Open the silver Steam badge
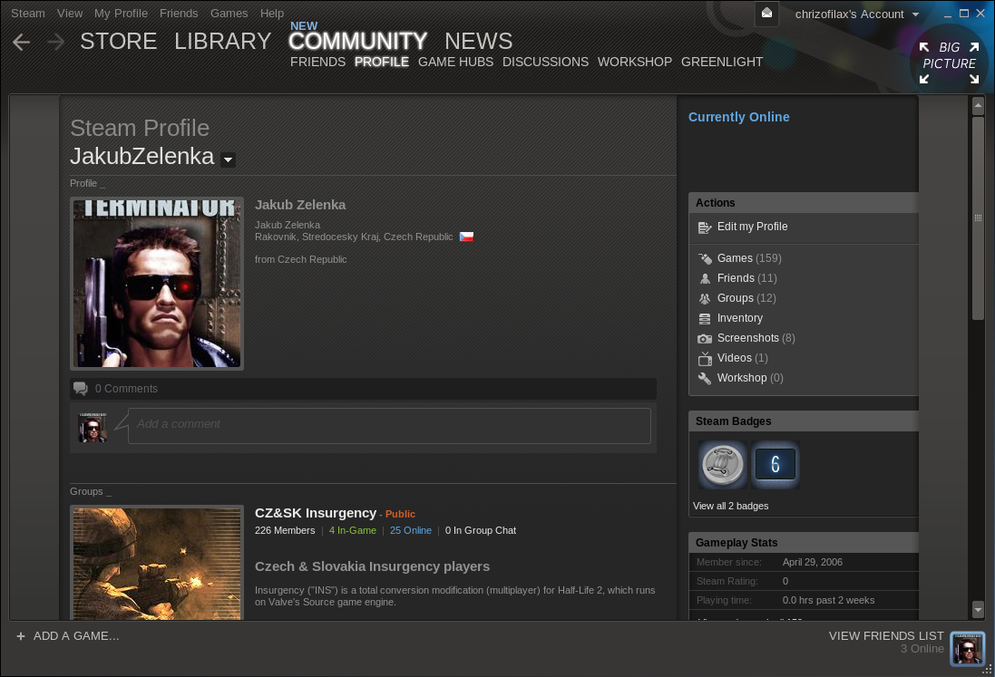995x677 pixels. [722, 465]
